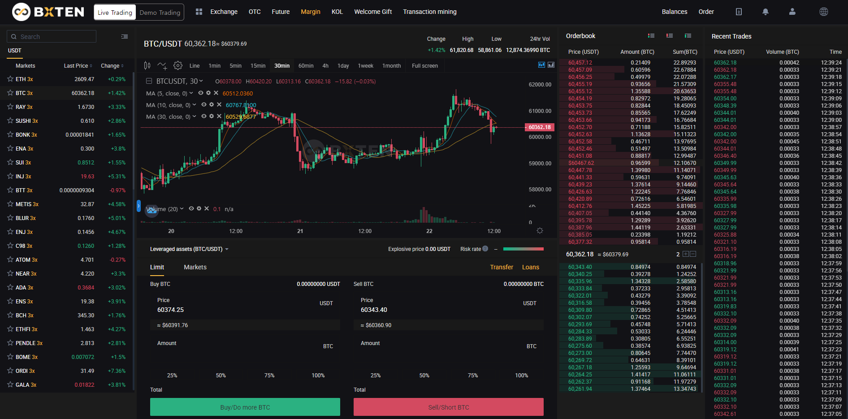Show buy orders only in Orderbook
This screenshot has height=419, width=848.
[688, 36]
